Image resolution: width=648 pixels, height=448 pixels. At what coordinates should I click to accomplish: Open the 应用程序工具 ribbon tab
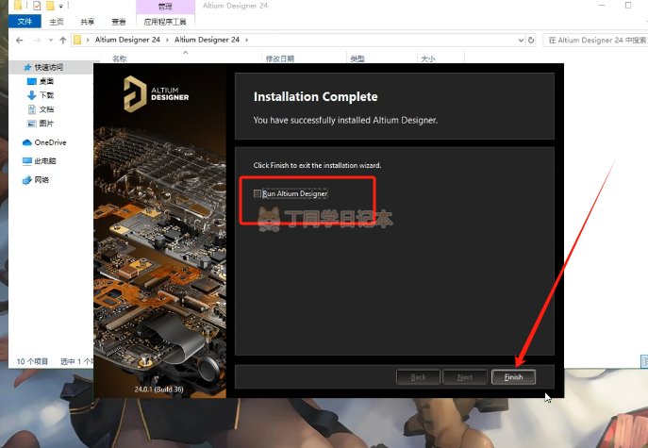coord(165,22)
